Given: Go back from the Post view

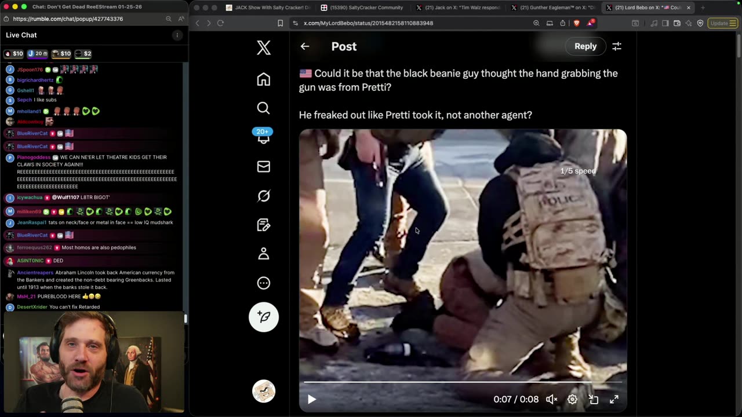Looking at the screenshot, I should coord(305,46).
